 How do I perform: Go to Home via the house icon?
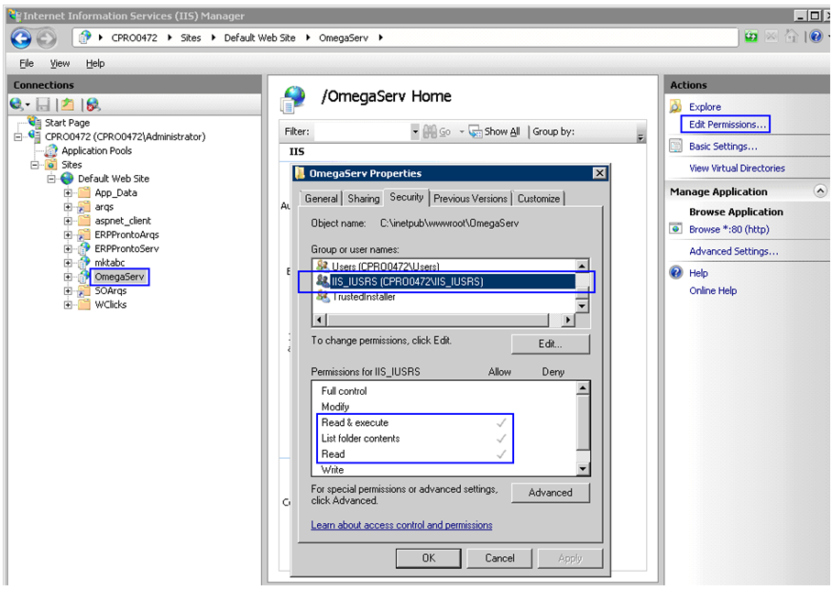(x=791, y=37)
